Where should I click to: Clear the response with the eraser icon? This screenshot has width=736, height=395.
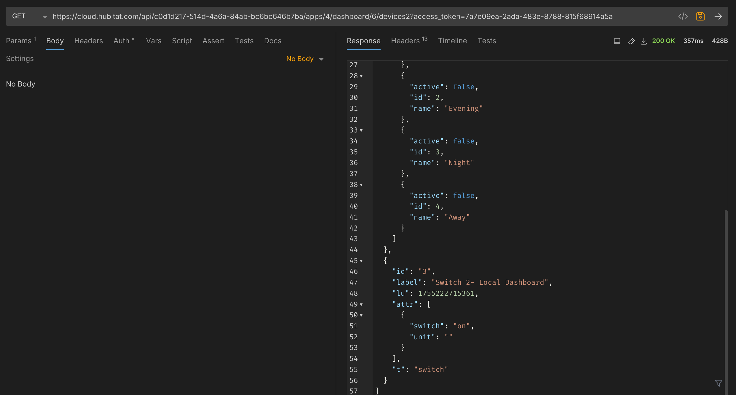[631, 41]
